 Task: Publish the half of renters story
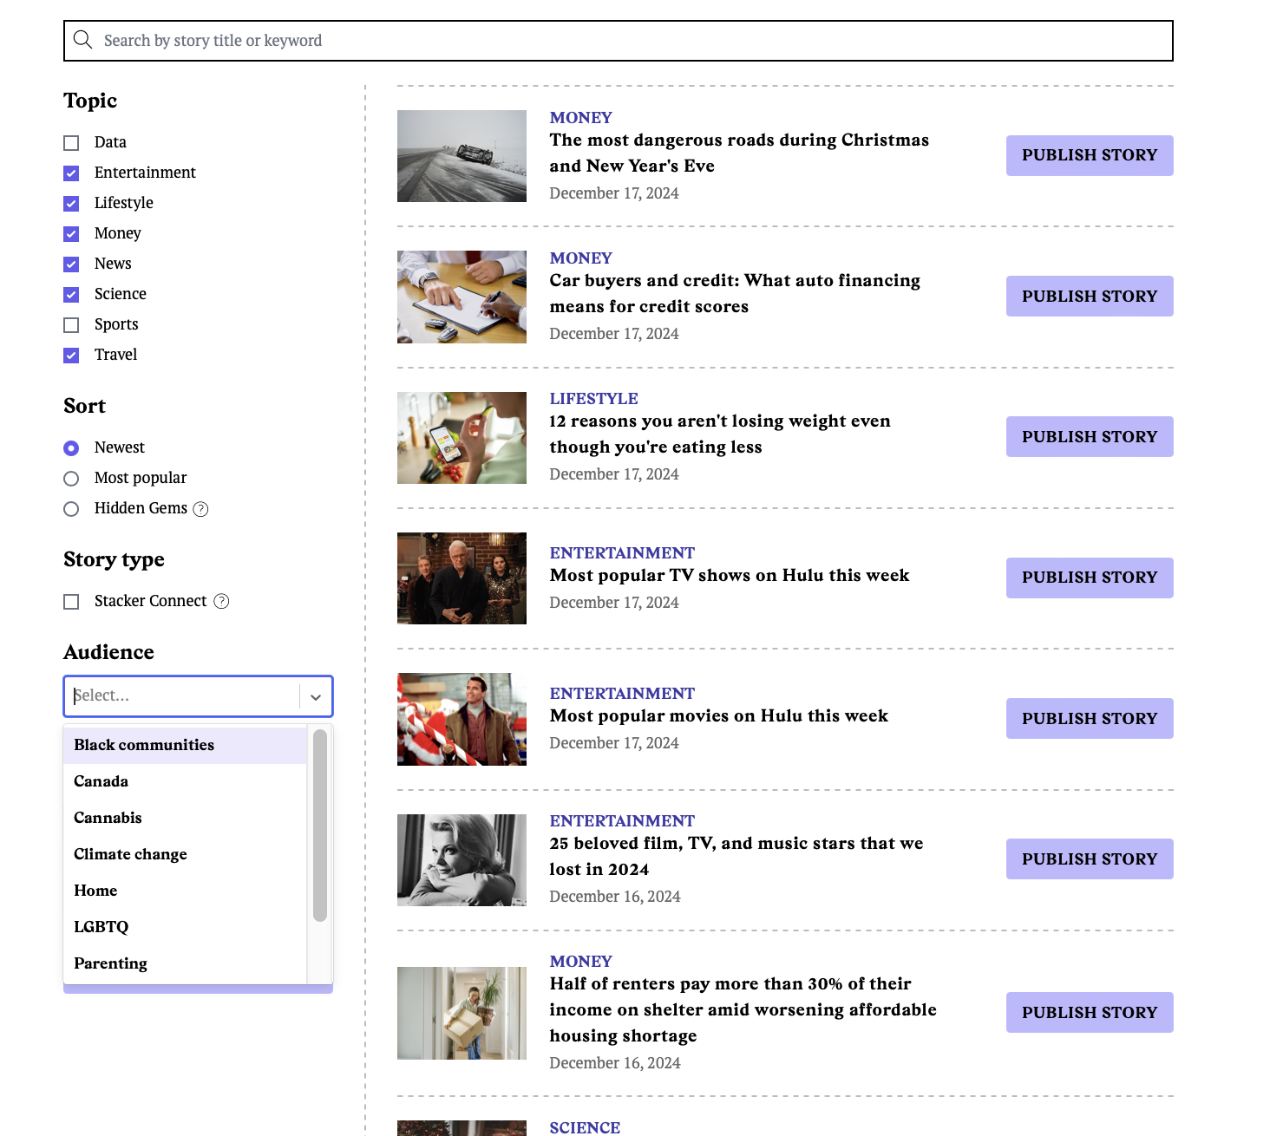coord(1090,1012)
